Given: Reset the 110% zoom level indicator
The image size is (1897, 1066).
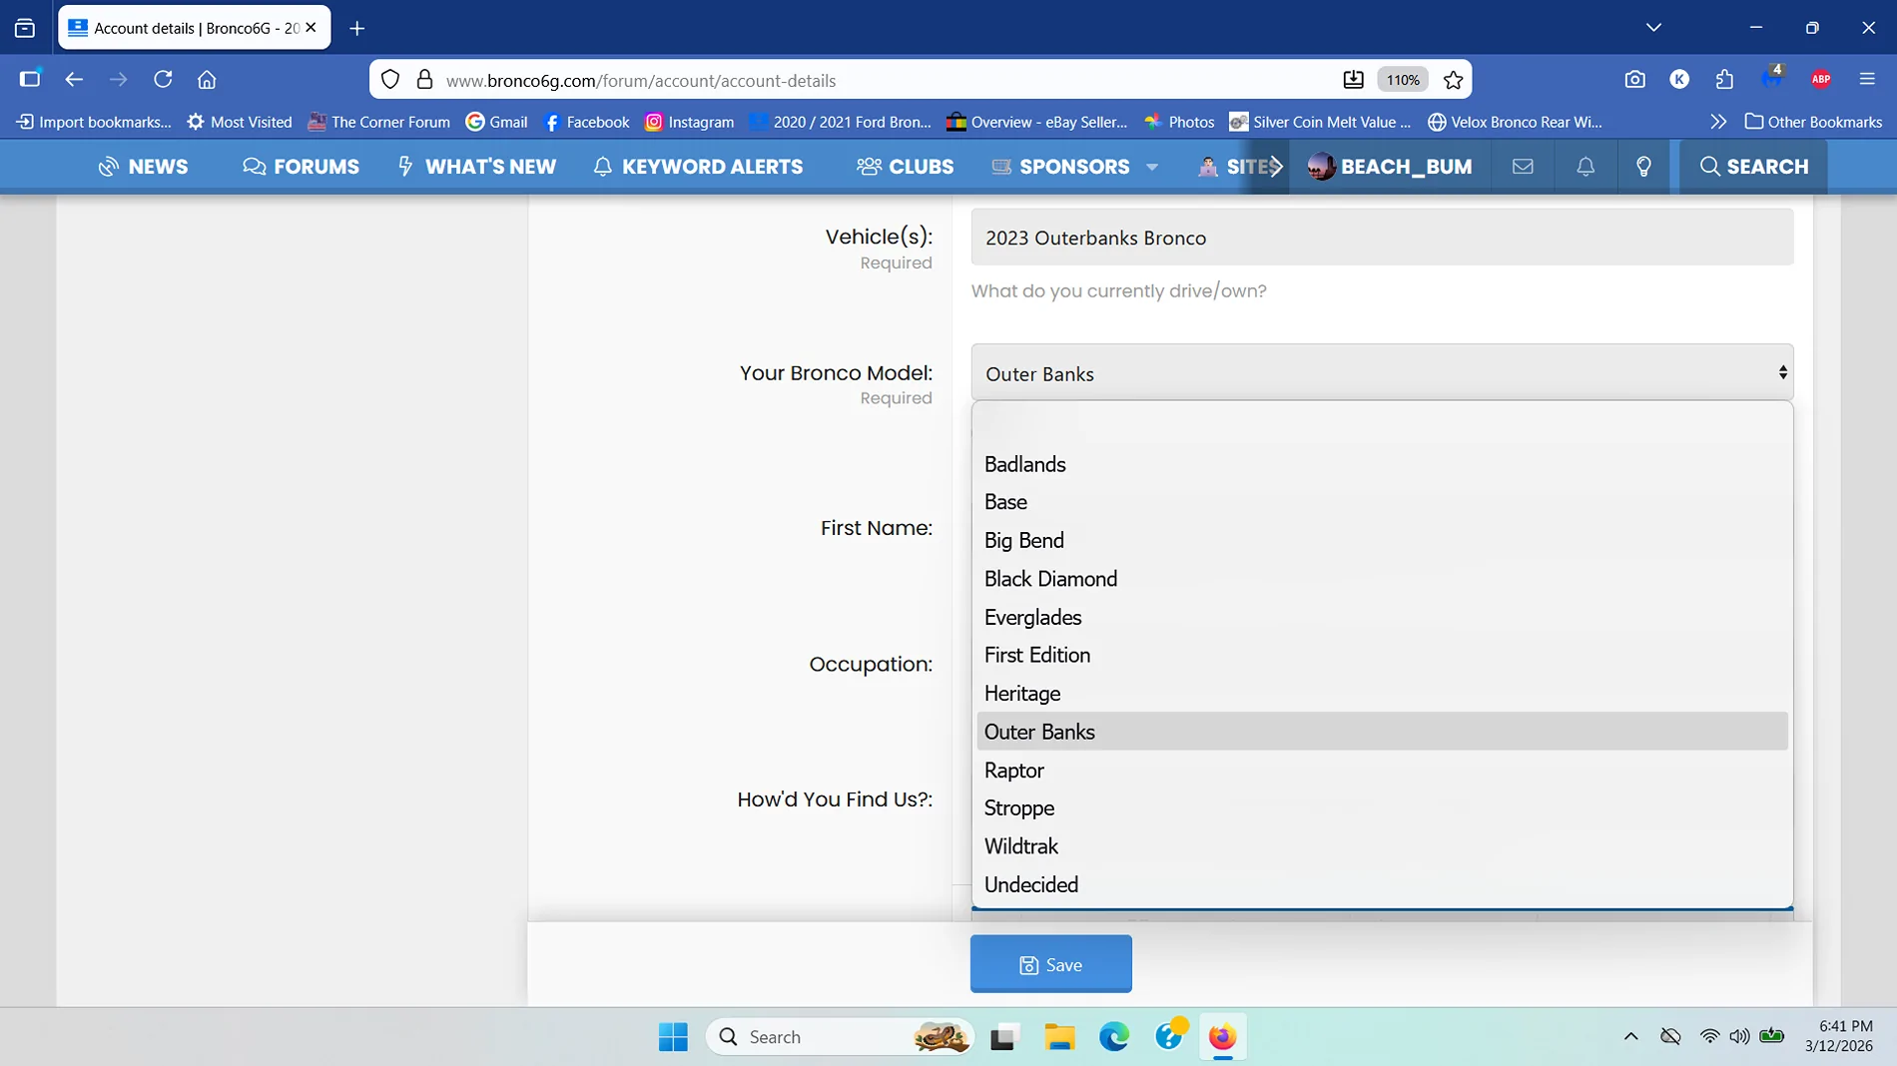Looking at the screenshot, I should (x=1403, y=80).
